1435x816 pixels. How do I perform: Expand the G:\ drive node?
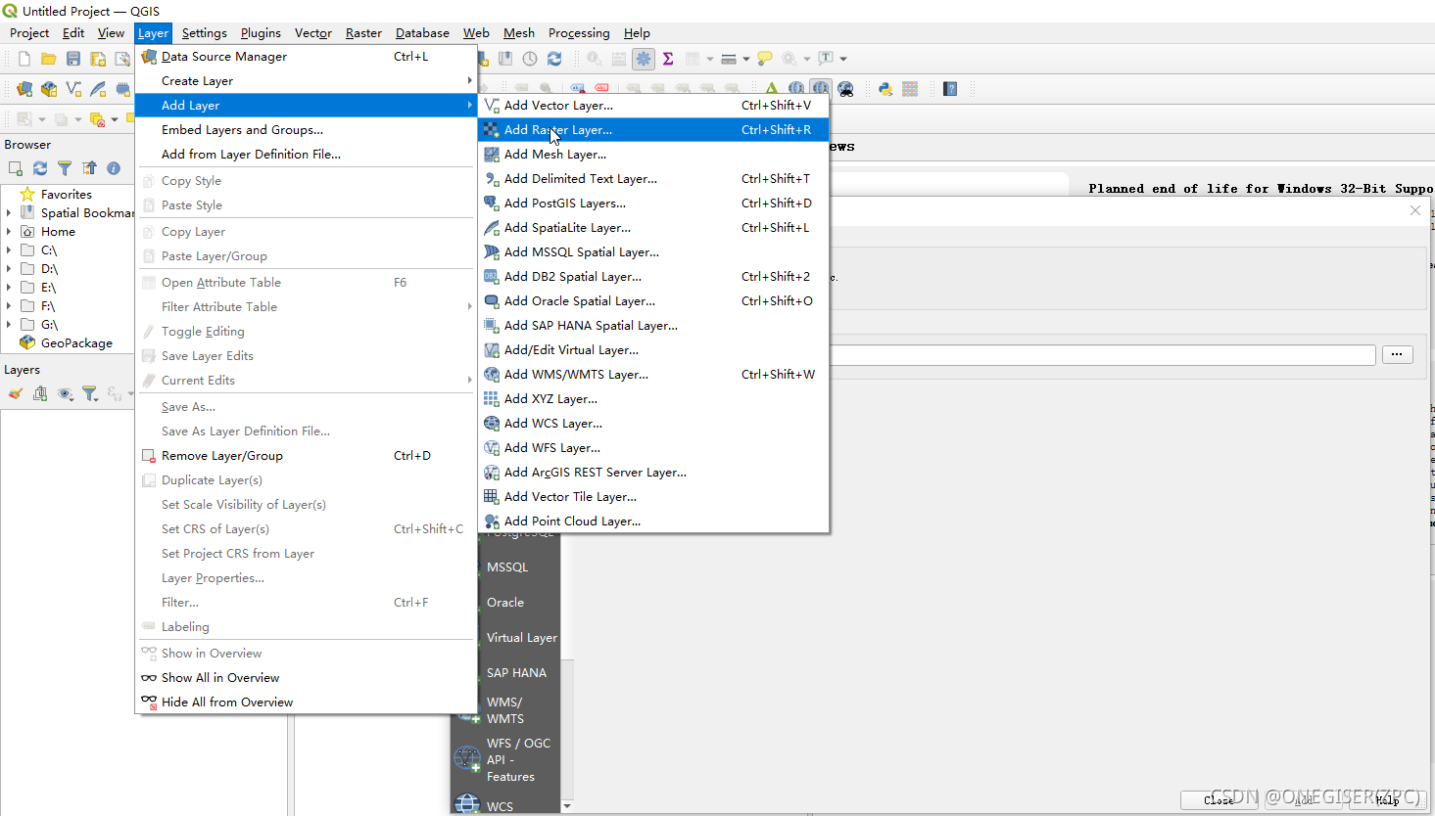[9, 324]
